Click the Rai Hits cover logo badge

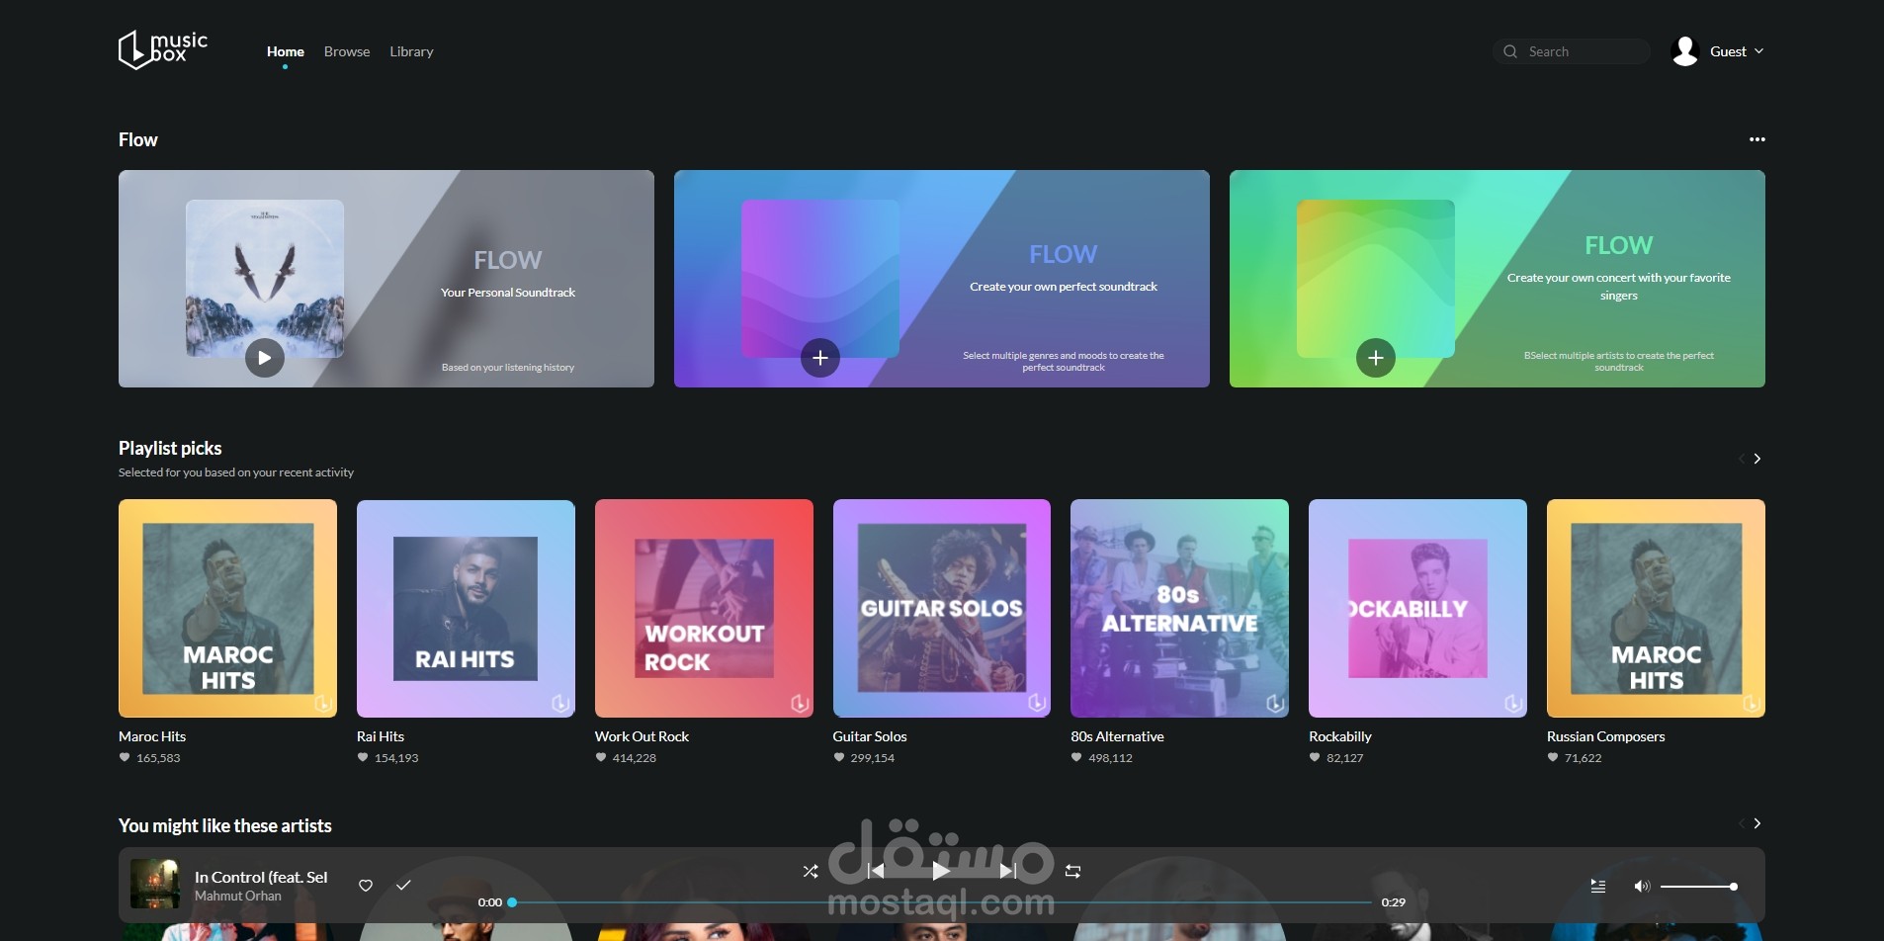click(x=560, y=703)
